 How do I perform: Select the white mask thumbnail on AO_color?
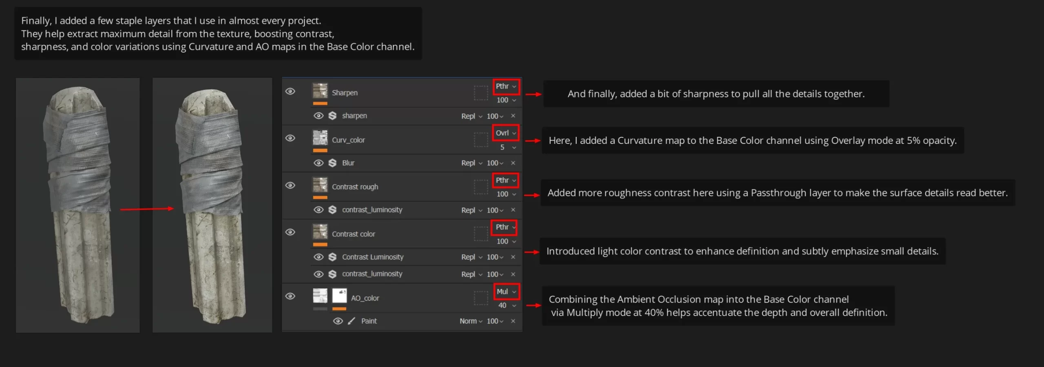[x=339, y=296]
